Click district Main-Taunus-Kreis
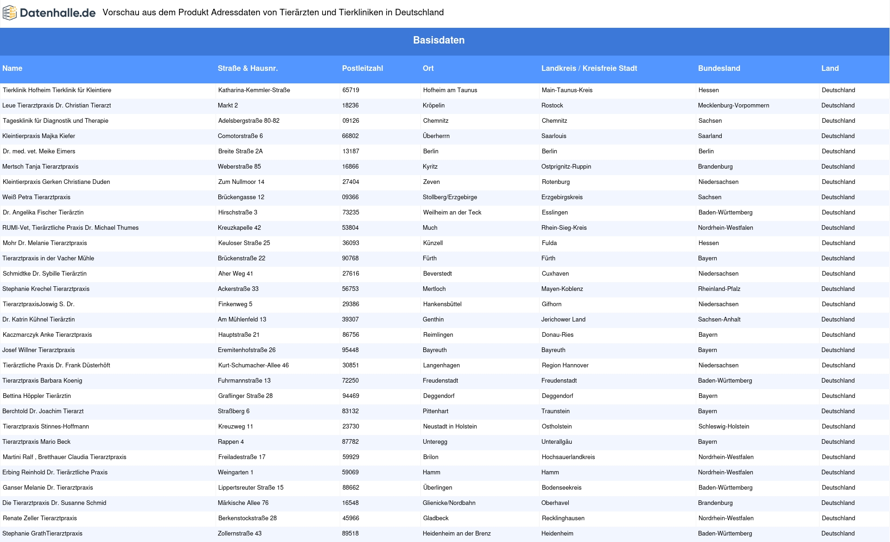The height and width of the screenshot is (542, 890). 567,90
